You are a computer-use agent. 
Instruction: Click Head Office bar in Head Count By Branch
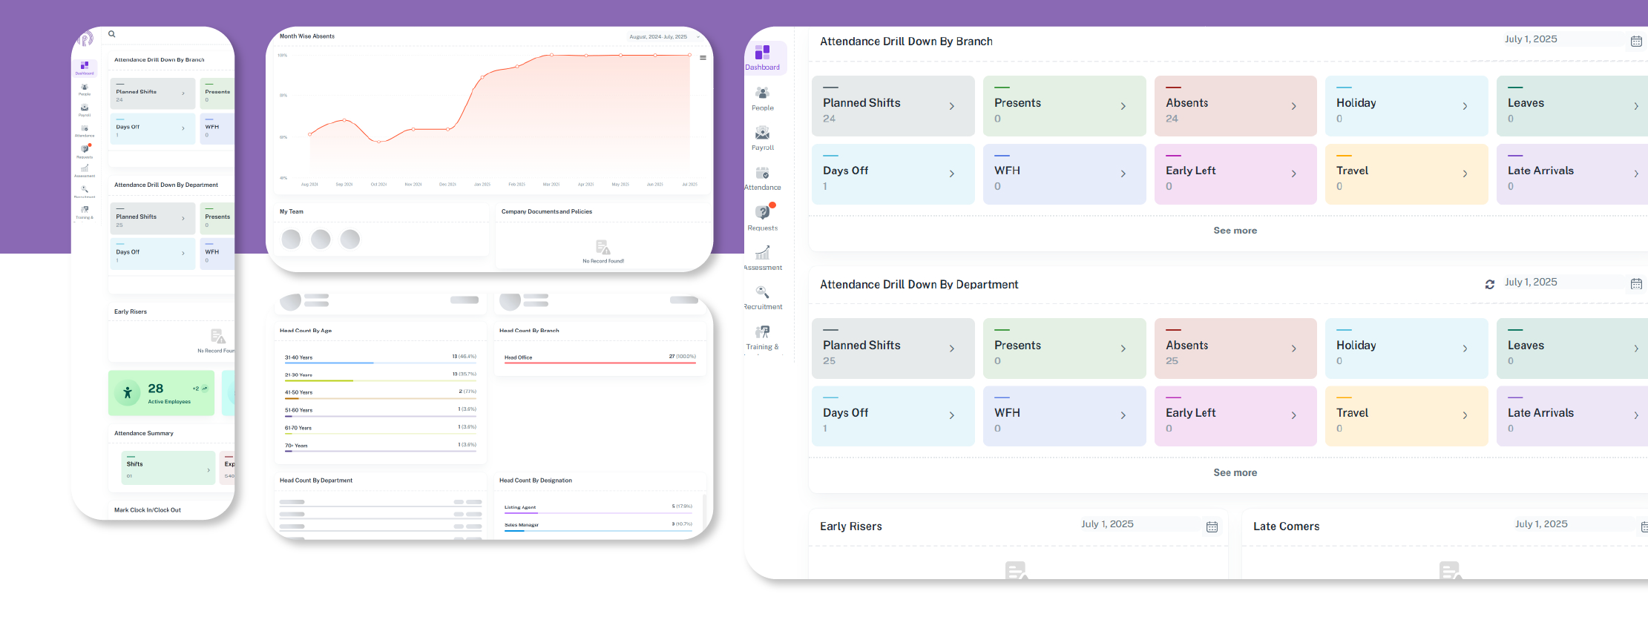[600, 363]
